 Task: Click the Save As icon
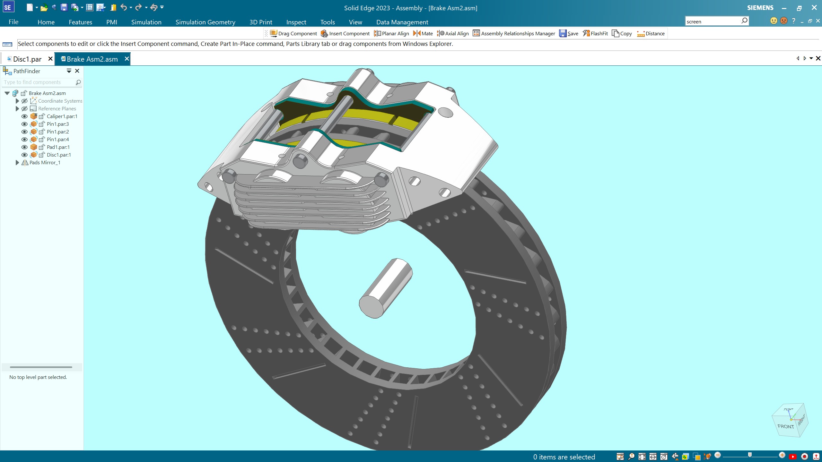(75, 7)
